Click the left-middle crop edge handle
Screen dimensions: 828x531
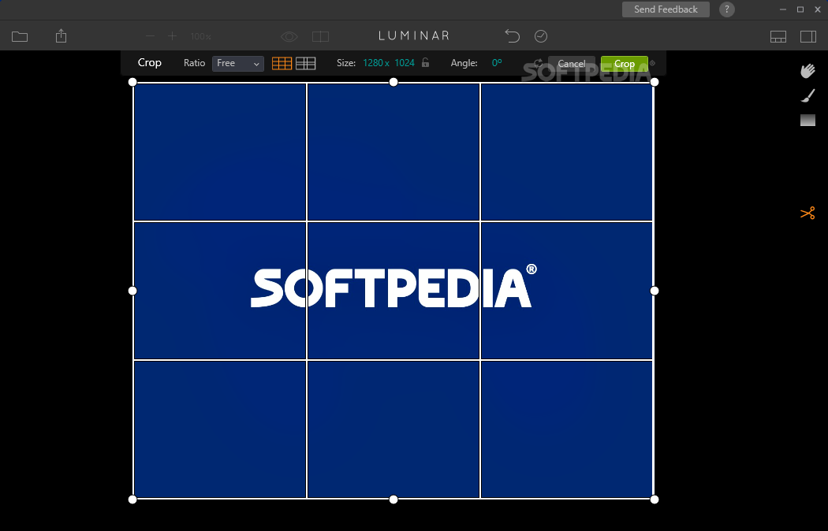132,291
